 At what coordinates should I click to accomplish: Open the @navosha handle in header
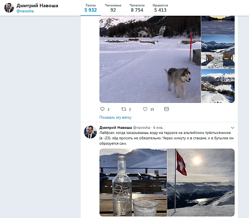pyautogui.click(x=25, y=11)
